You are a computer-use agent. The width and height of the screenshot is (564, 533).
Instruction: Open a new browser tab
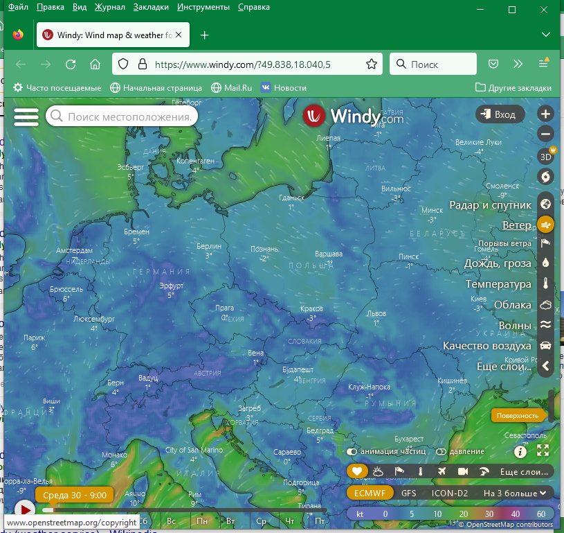(x=204, y=35)
